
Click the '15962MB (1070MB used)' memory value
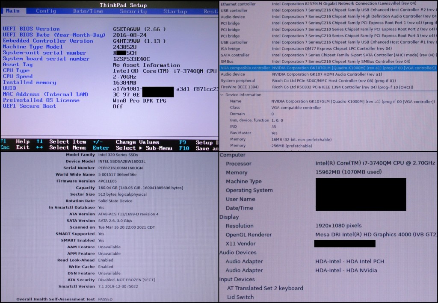348,172
